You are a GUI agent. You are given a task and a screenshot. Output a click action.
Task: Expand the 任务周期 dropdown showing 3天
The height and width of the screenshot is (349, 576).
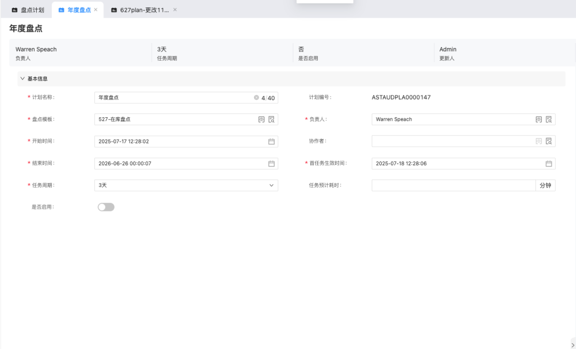click(271, 185)
